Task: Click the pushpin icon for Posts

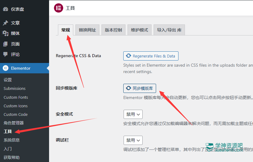Action: (x=6, y=23)
